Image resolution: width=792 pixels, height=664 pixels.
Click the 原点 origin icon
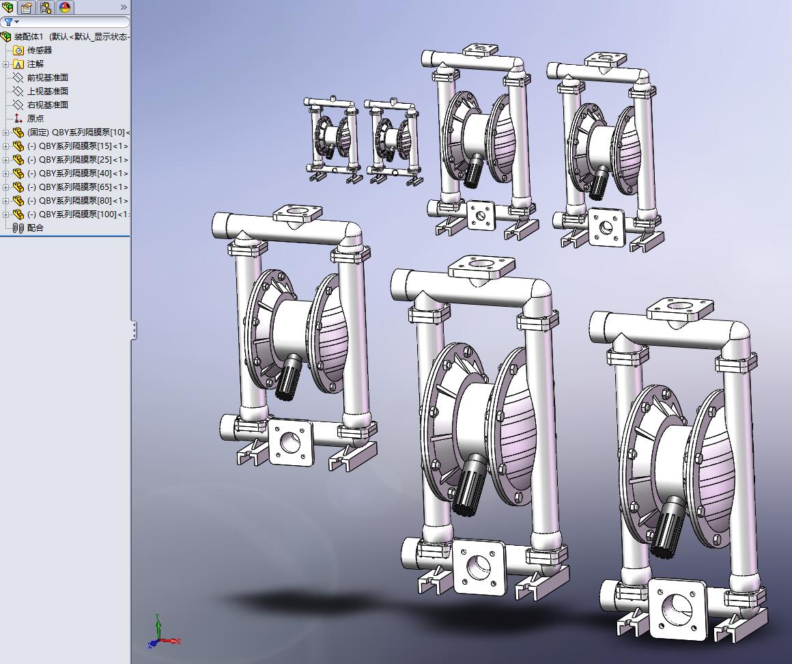[18, 119]
